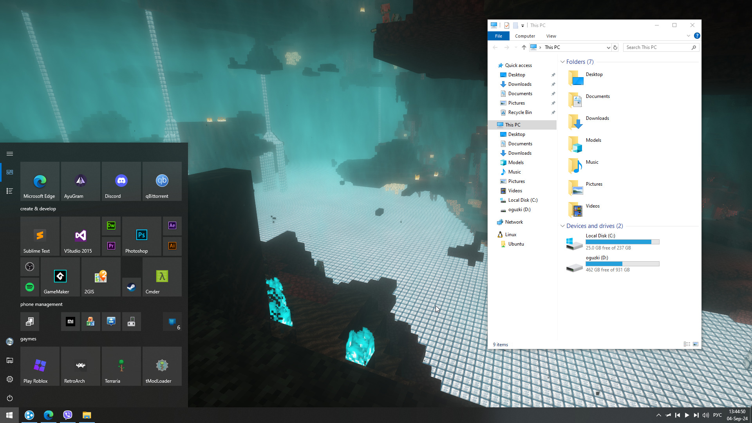Screen dimensions: 752x423
Task: Open the Spotify small tile
Action: [x=29, y=287]
